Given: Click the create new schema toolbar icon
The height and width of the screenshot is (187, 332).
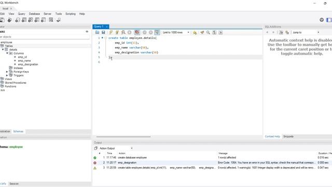Looking at the screenshot, I should click(x=18, y=20).
